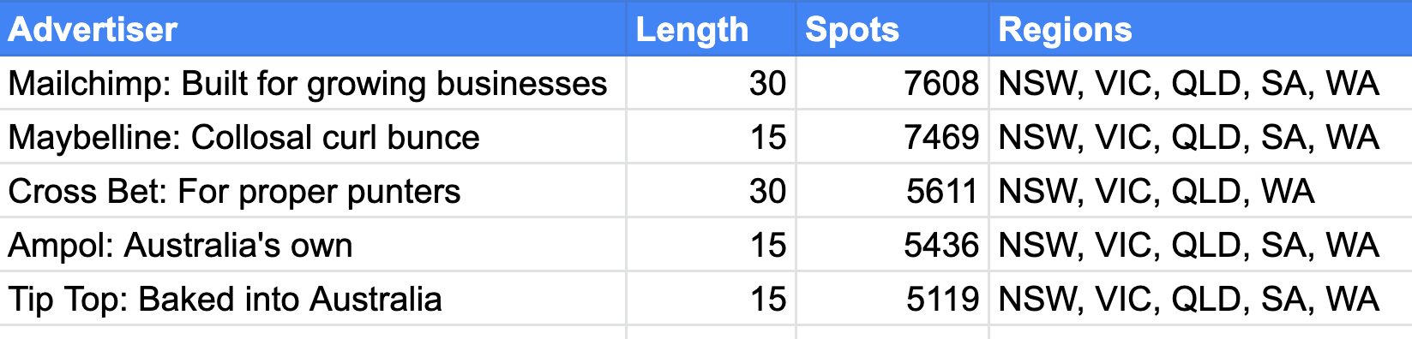Select the Cross Bet length cell showing 30
Image resolution: width=1412 pixels, height=339 pixels.
click(712, 191)
